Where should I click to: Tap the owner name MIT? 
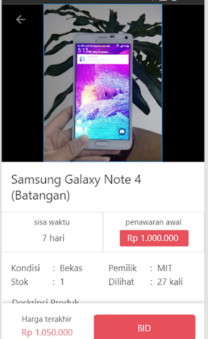click(165, 268)
